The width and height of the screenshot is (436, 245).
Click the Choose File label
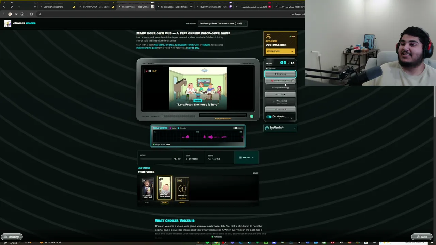[182, 203]
